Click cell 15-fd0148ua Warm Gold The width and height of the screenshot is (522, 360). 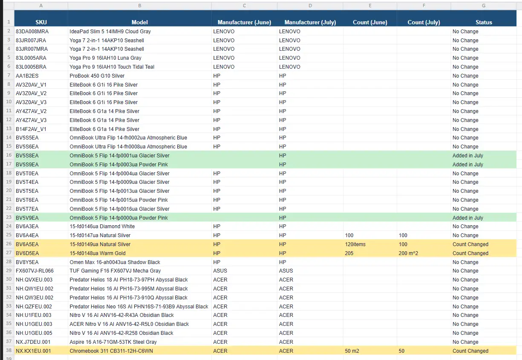pos(139,253)
